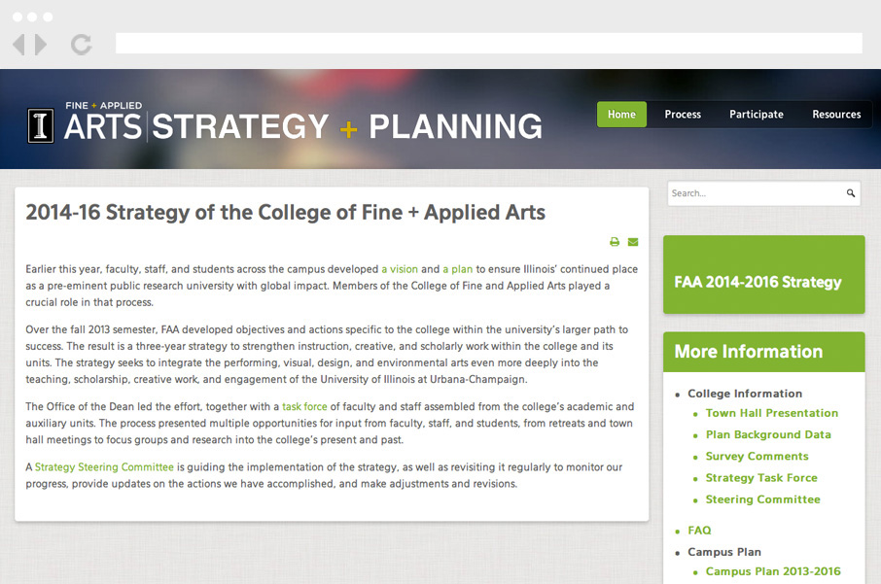Click the browser forward arrow
The image size is (881, 584).
coord(41,44)
